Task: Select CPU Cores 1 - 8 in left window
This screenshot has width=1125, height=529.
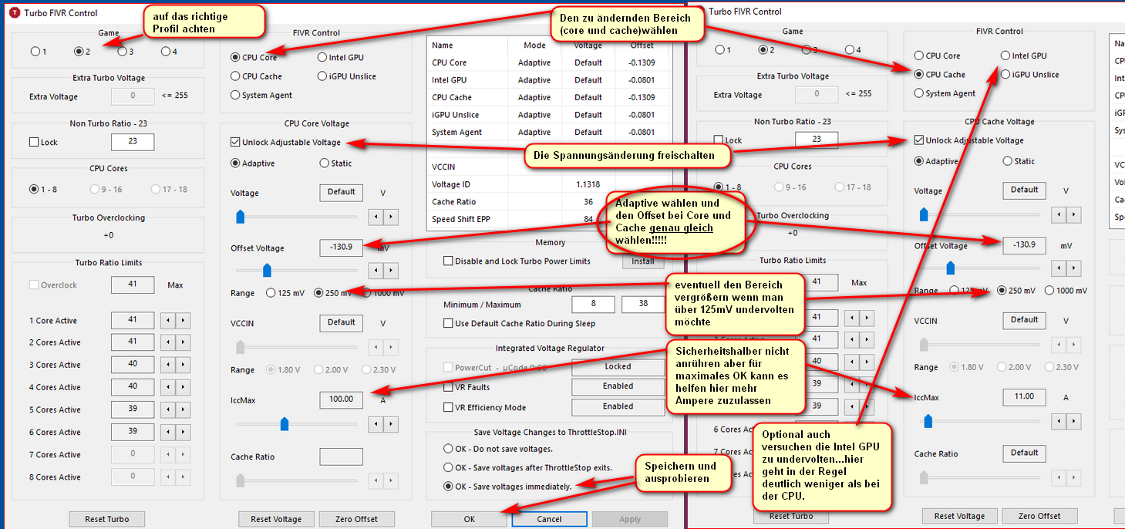Action: [x=34, y=189]
